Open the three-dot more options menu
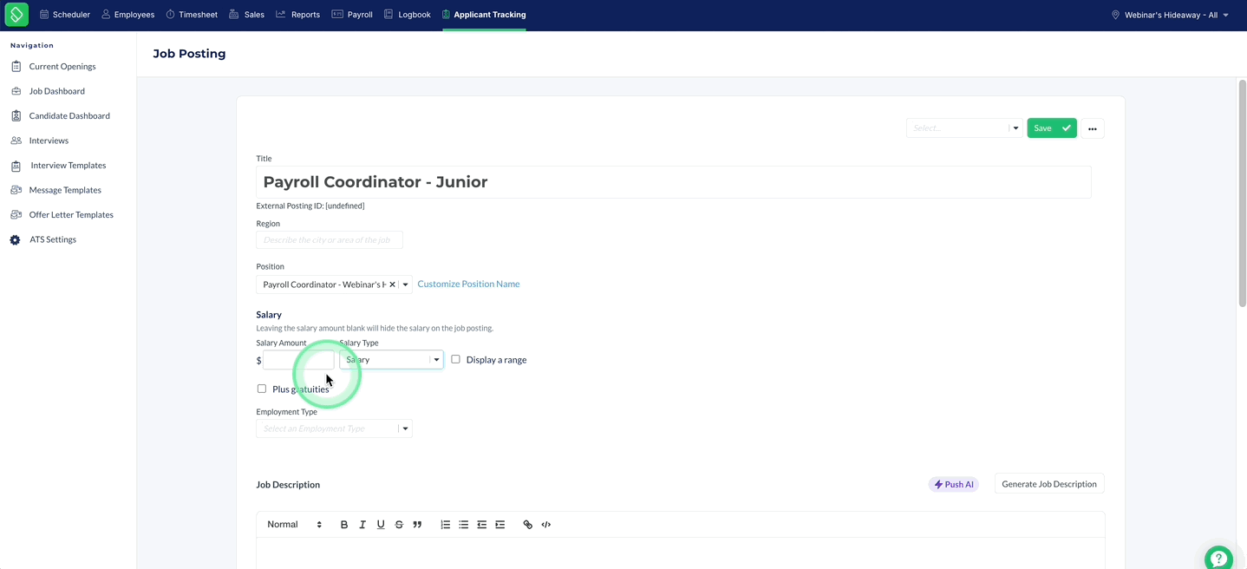Screen dimensions: 1247x569 (1093, 128)
